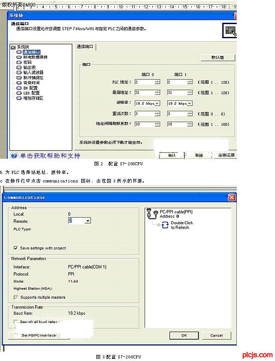The height and width of the screenshot is (361, 275).
Task: Click the PC/PPI cable connector icon
Action: point(152,213)
